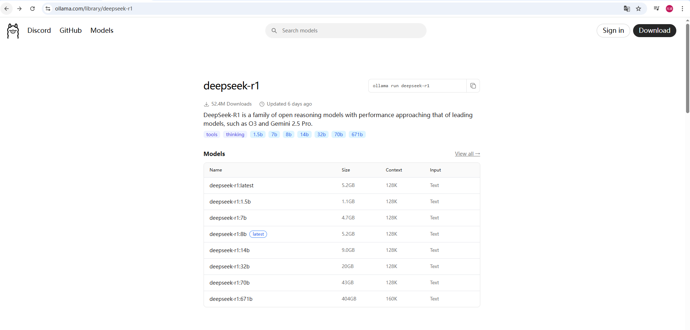Focus the Search models field
The image size is (690, 330).
pos(346,31)
